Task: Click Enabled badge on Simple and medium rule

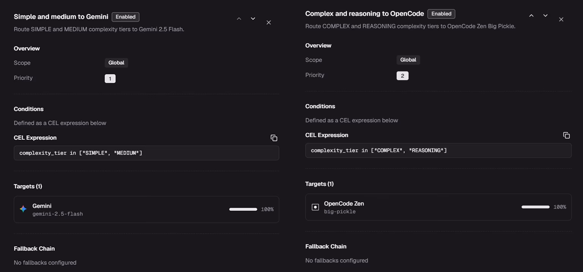Action: click(126, 17)
